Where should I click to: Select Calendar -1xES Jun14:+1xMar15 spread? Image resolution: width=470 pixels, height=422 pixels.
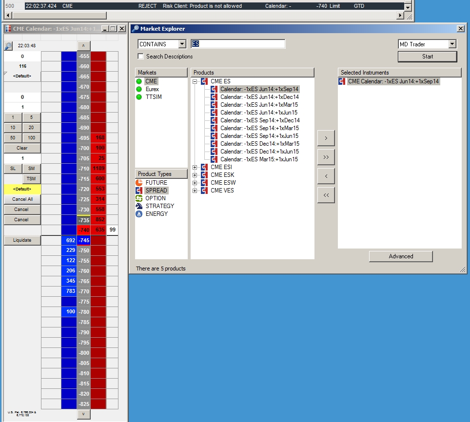coord(259,105)
